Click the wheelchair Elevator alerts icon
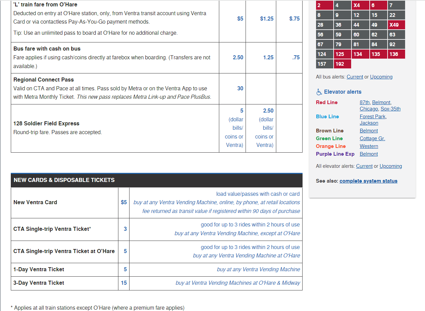The width and height of the screenshot is (425, 311). [x=319, y=92]
